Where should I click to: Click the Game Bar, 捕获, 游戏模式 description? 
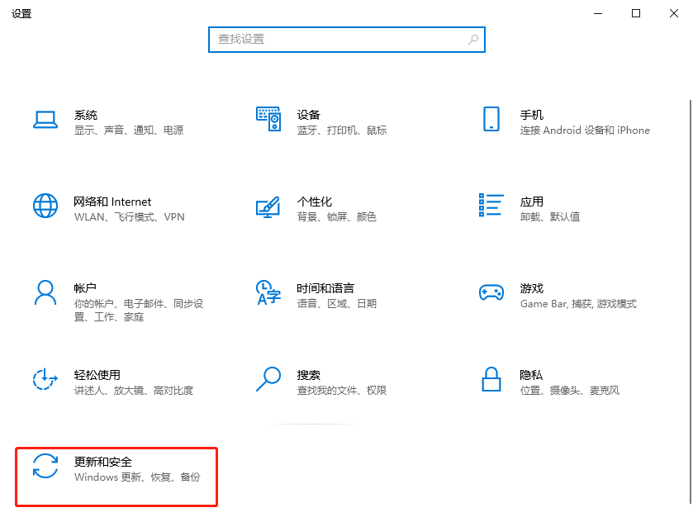pyautogui.click(x=578, y=304)
